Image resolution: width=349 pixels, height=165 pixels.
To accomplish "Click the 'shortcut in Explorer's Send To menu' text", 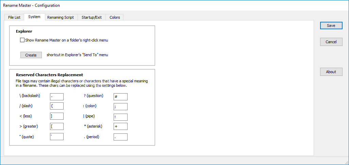I will pyautogui.click(x=77, y=55).
